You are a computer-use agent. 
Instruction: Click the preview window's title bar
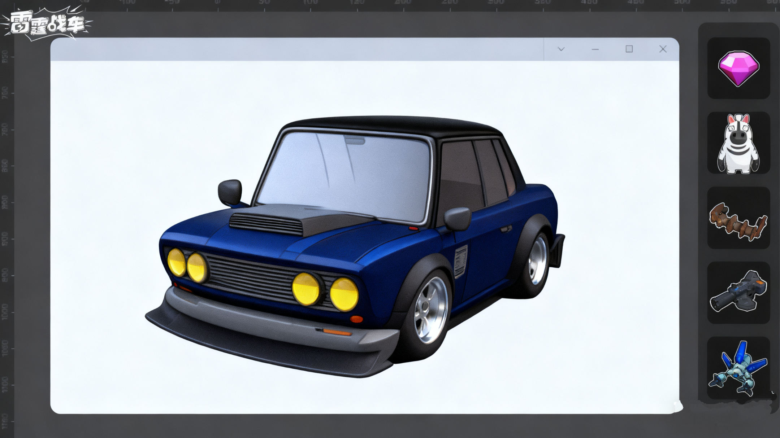point(297,49)
